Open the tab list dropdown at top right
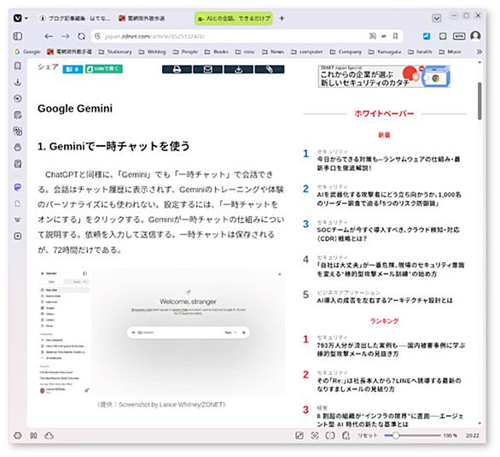The width and height of the screenshot is (500, 457). (x=437, y=18)
